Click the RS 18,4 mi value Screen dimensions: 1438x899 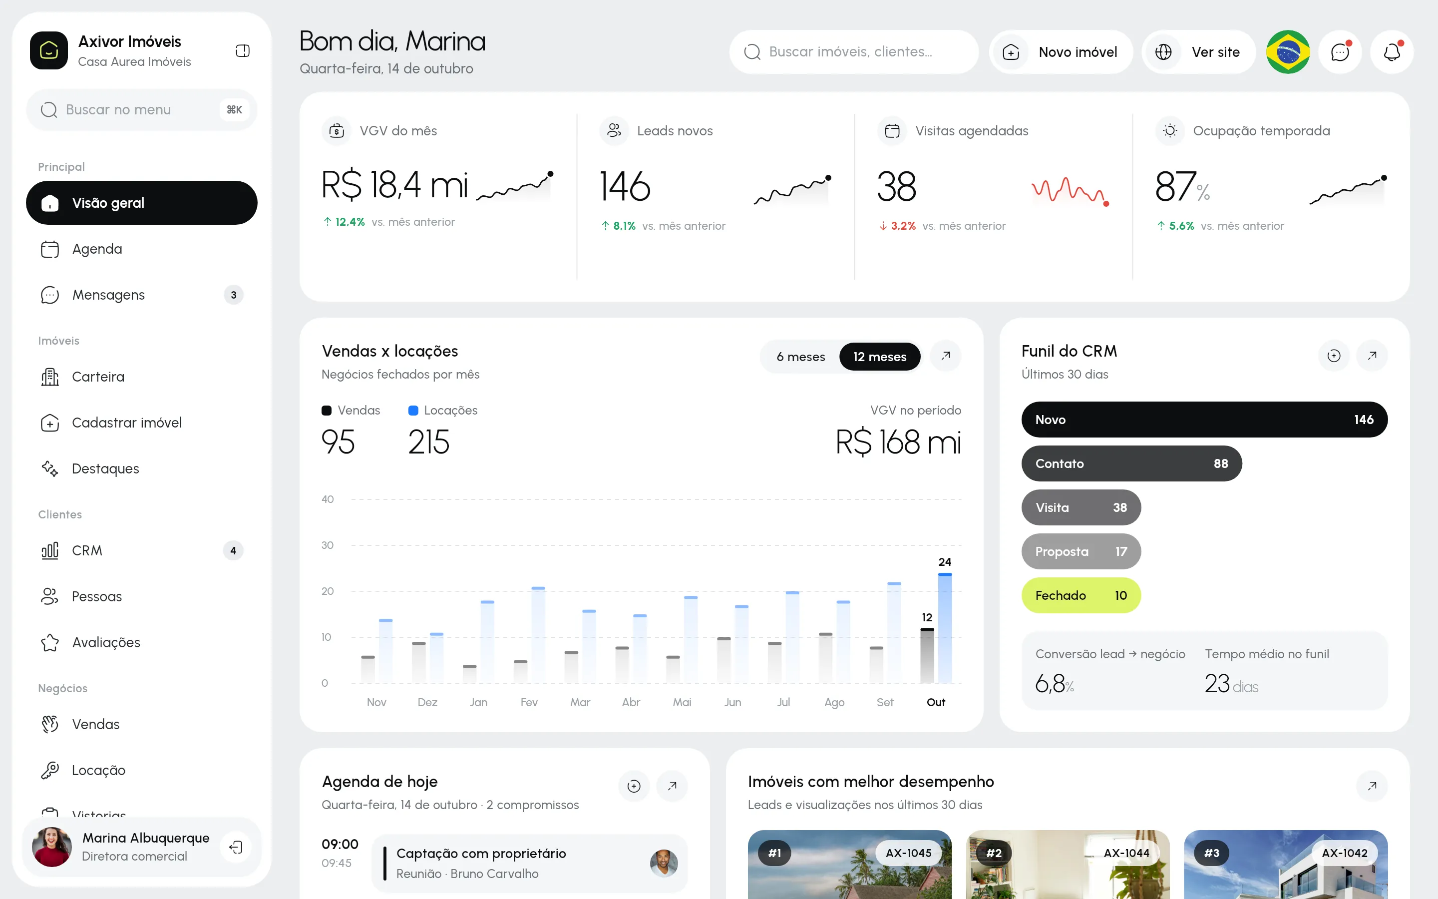pyautogui.click(x=394, y=185)
